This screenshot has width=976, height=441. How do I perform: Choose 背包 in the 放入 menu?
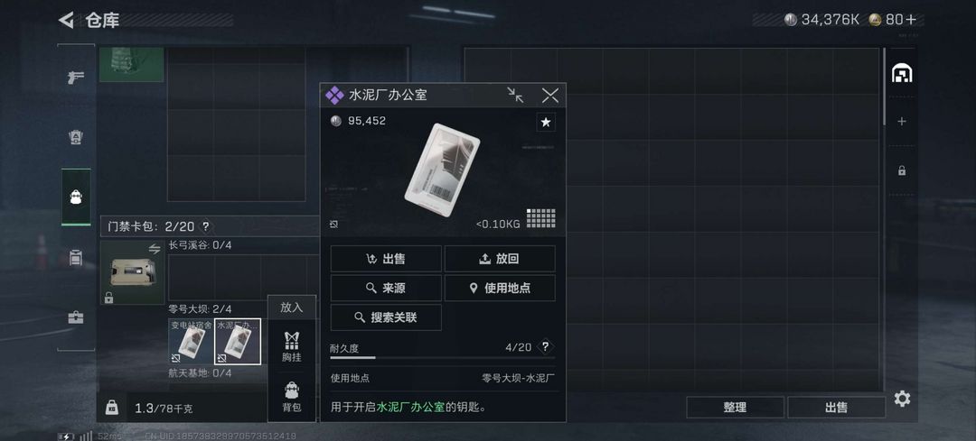tap(291, 397)
